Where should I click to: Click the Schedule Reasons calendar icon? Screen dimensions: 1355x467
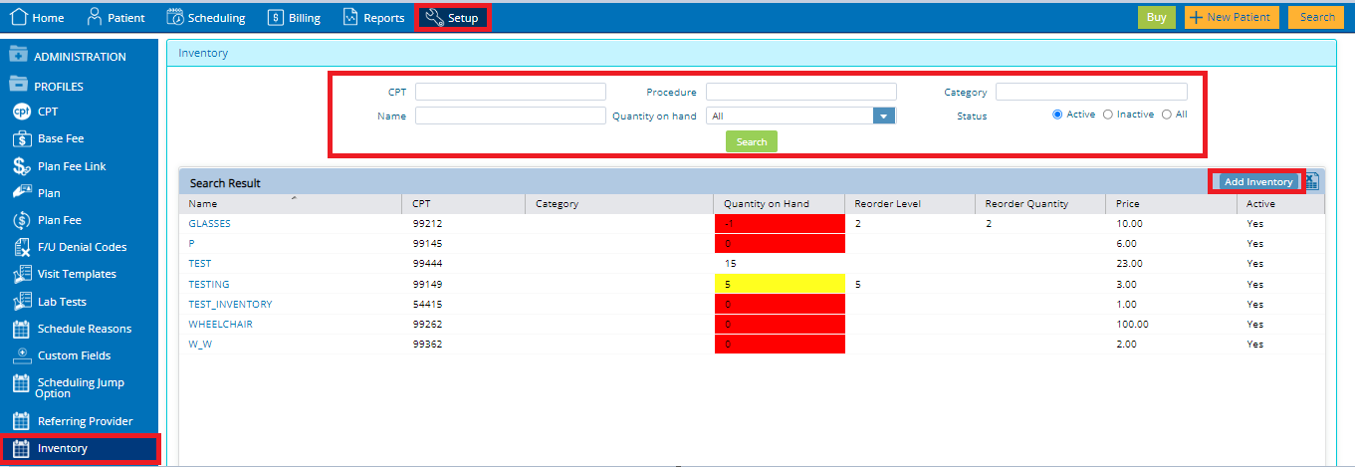click(x=22, y=329)
